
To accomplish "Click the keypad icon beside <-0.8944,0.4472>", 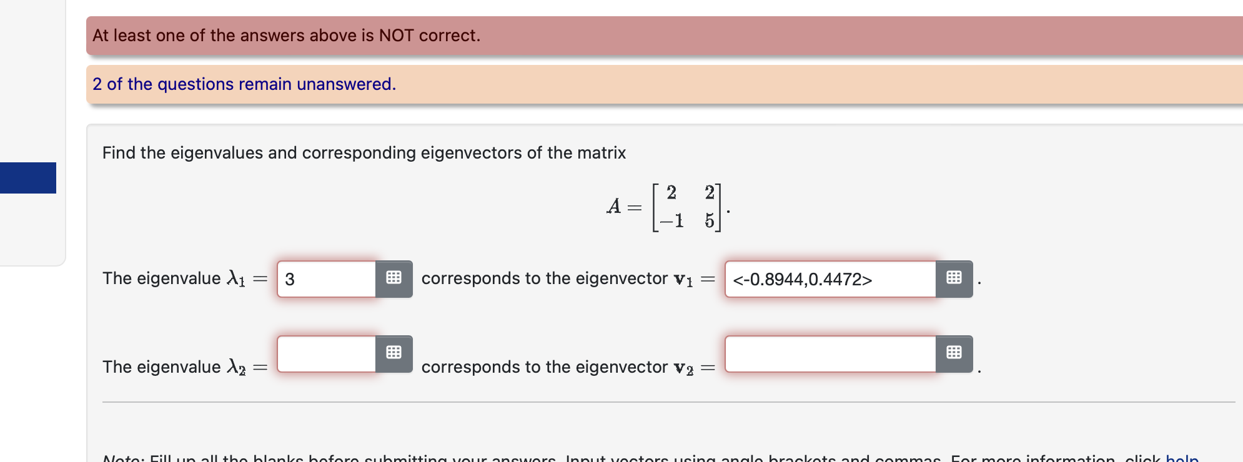I will (953, 278).
